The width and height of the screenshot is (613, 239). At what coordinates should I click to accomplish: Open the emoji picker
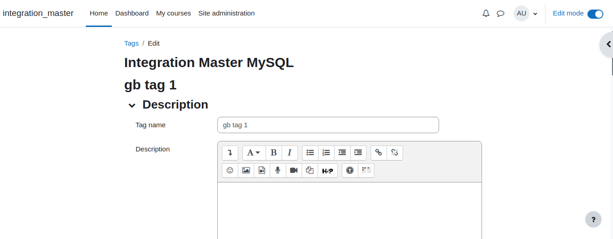coord(230,171)
